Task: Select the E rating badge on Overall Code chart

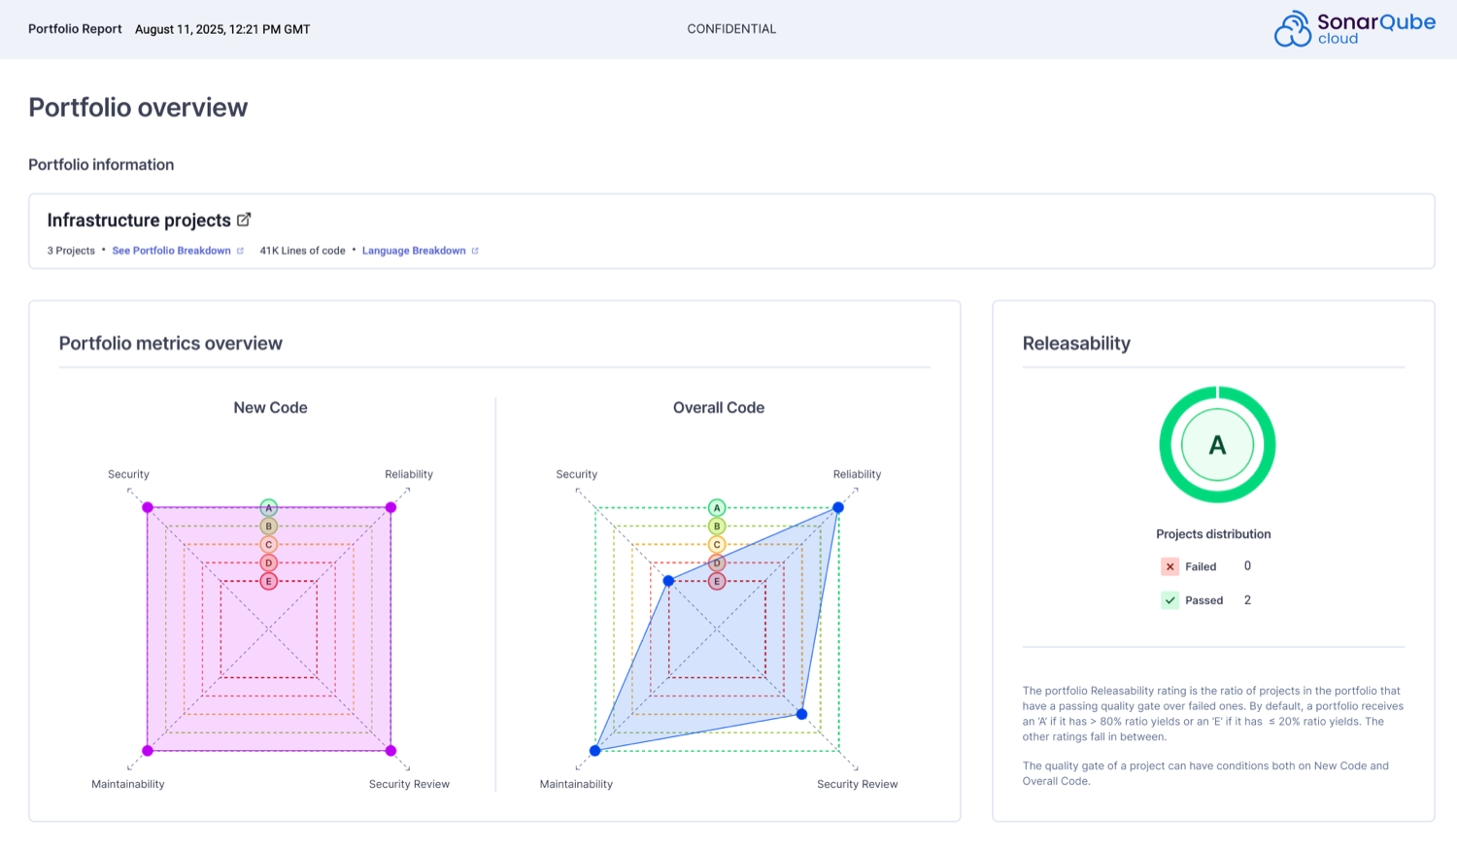Action: [717, 580]
